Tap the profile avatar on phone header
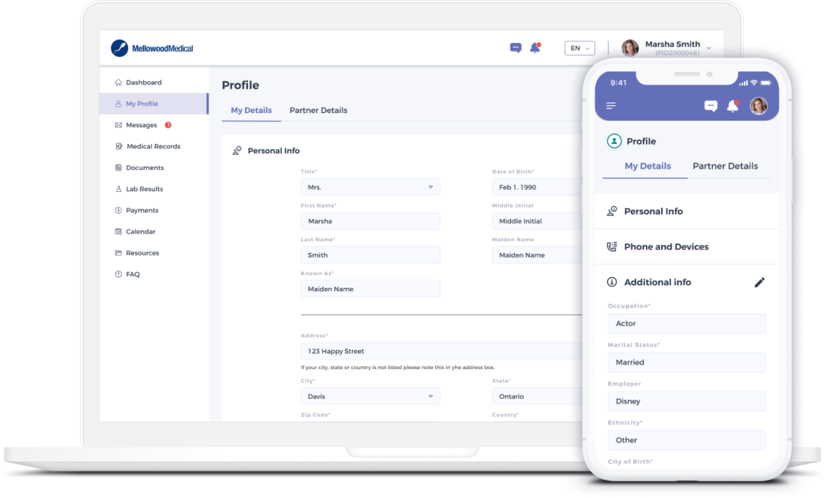 (758, 106)
